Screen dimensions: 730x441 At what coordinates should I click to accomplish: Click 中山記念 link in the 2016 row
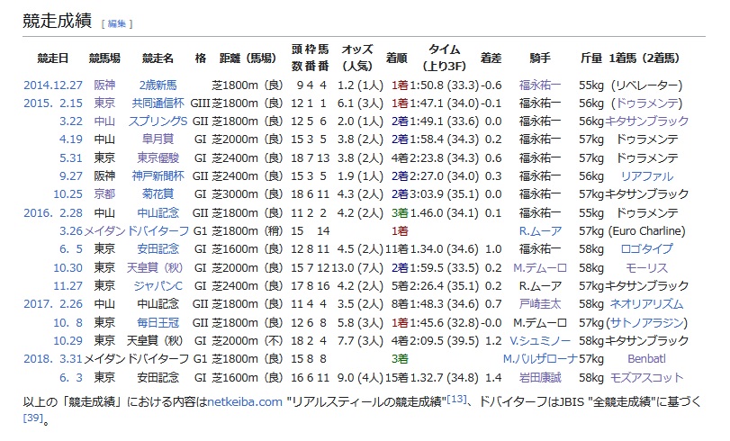tap(158, 212)
